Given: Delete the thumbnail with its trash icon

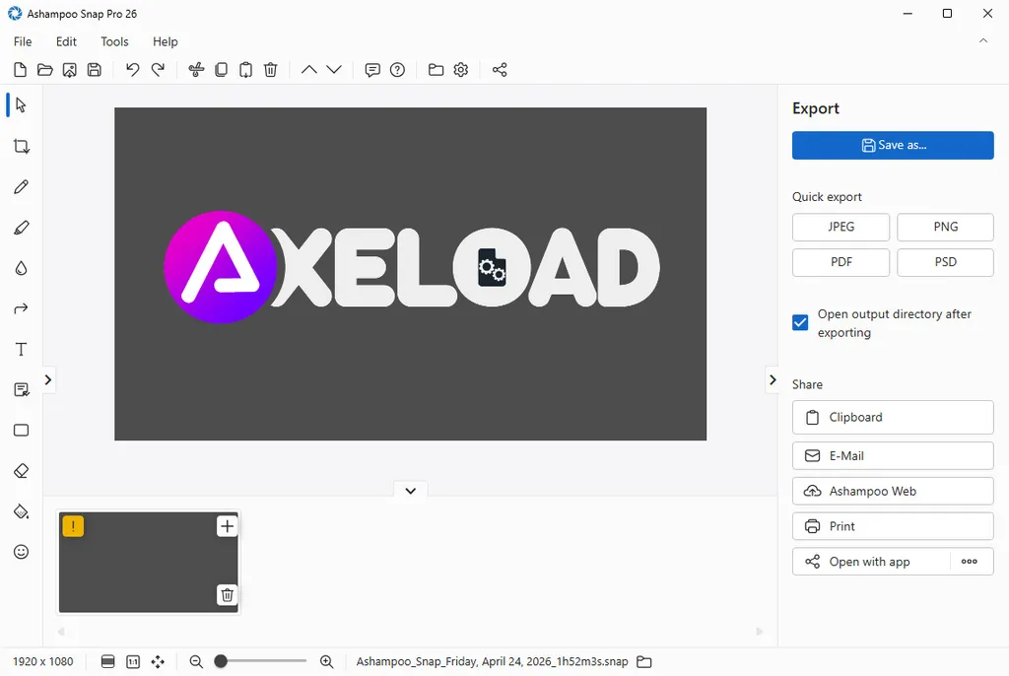Looking at the screenshot, I should [227, 595].
